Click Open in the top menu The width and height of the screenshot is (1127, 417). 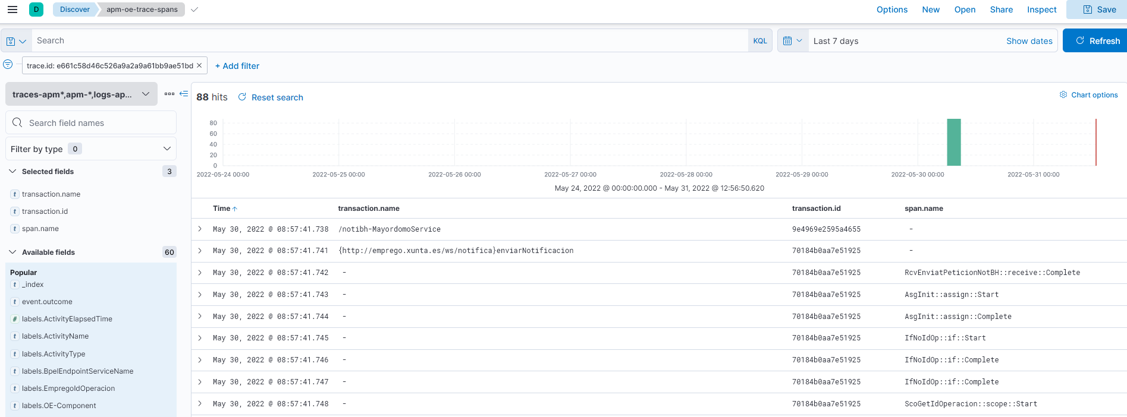965,10
